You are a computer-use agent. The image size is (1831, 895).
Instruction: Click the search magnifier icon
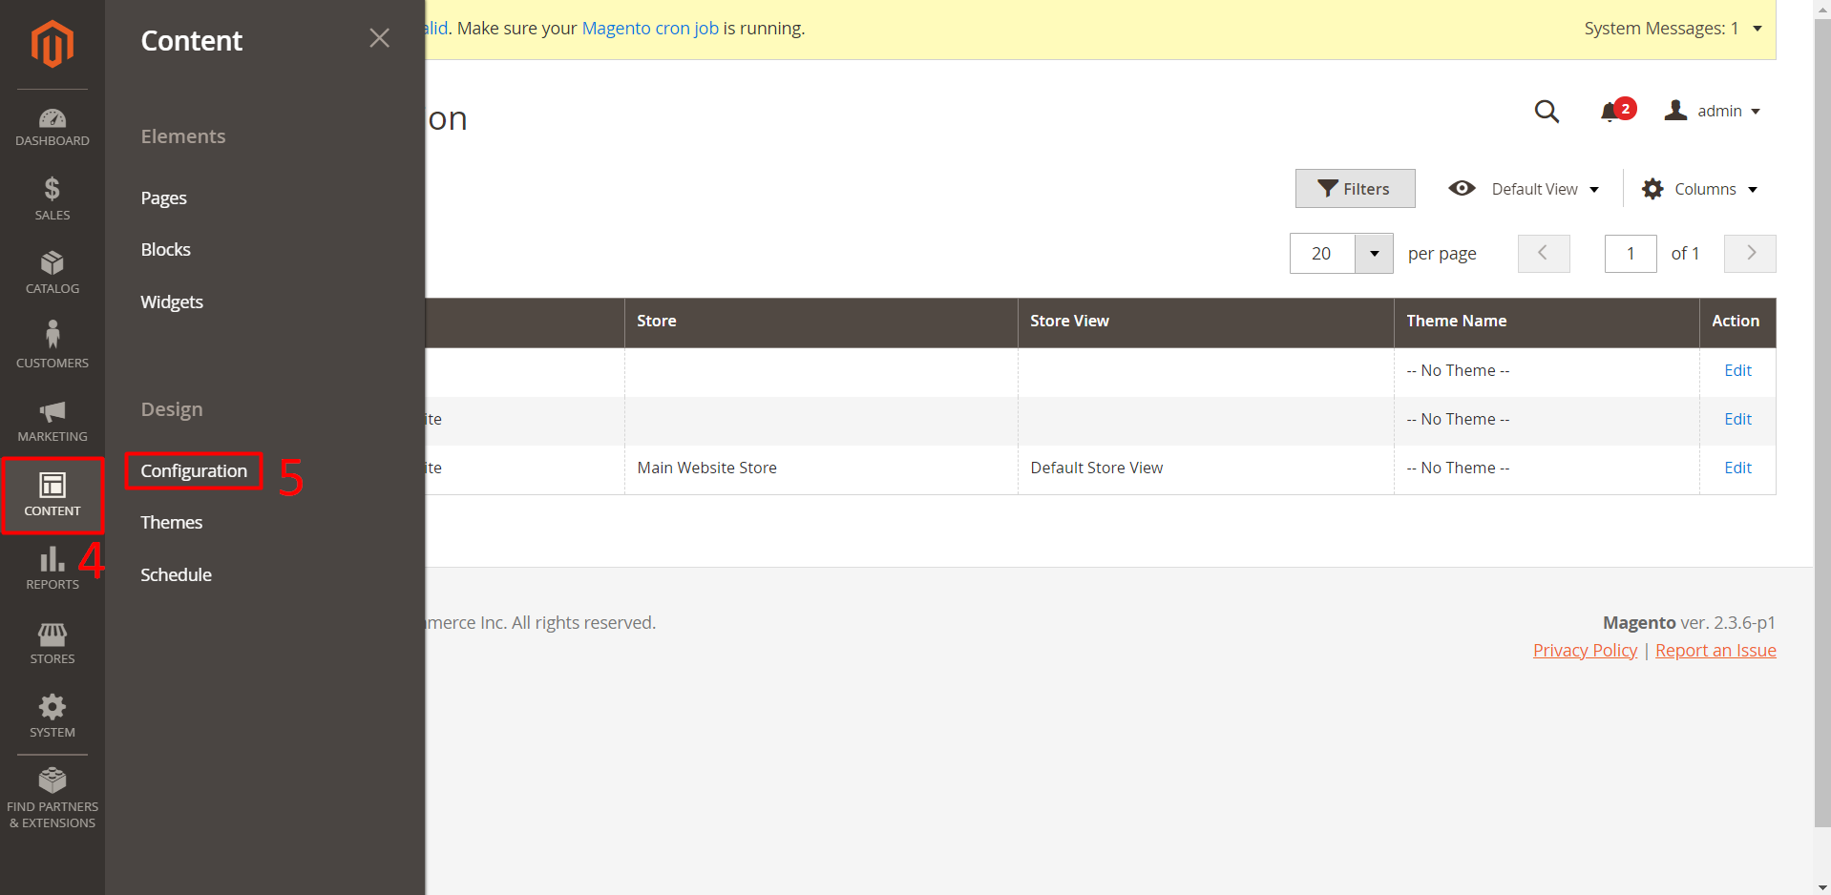(1547, 112)
